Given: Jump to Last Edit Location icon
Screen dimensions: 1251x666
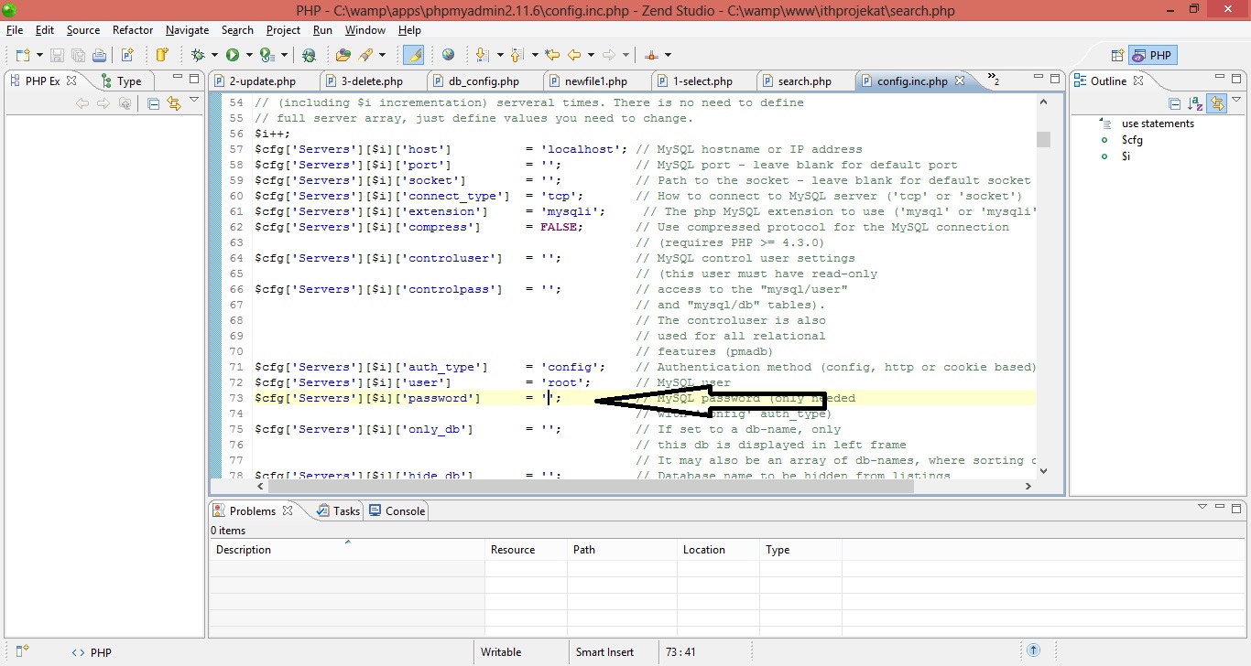Looking at the screenshot, I should pos(552,55).
